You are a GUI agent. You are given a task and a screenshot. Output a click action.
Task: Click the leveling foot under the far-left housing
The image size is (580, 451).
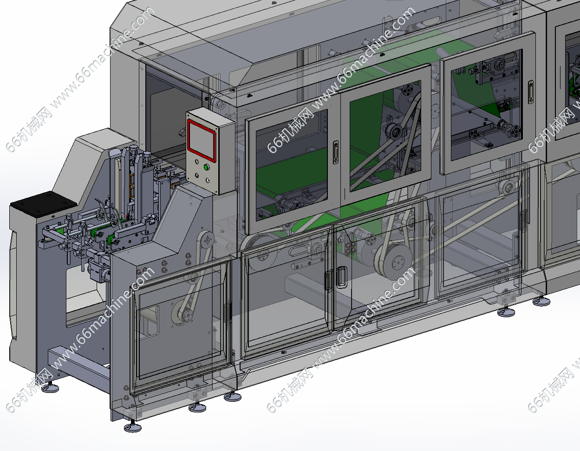[50, 387]
